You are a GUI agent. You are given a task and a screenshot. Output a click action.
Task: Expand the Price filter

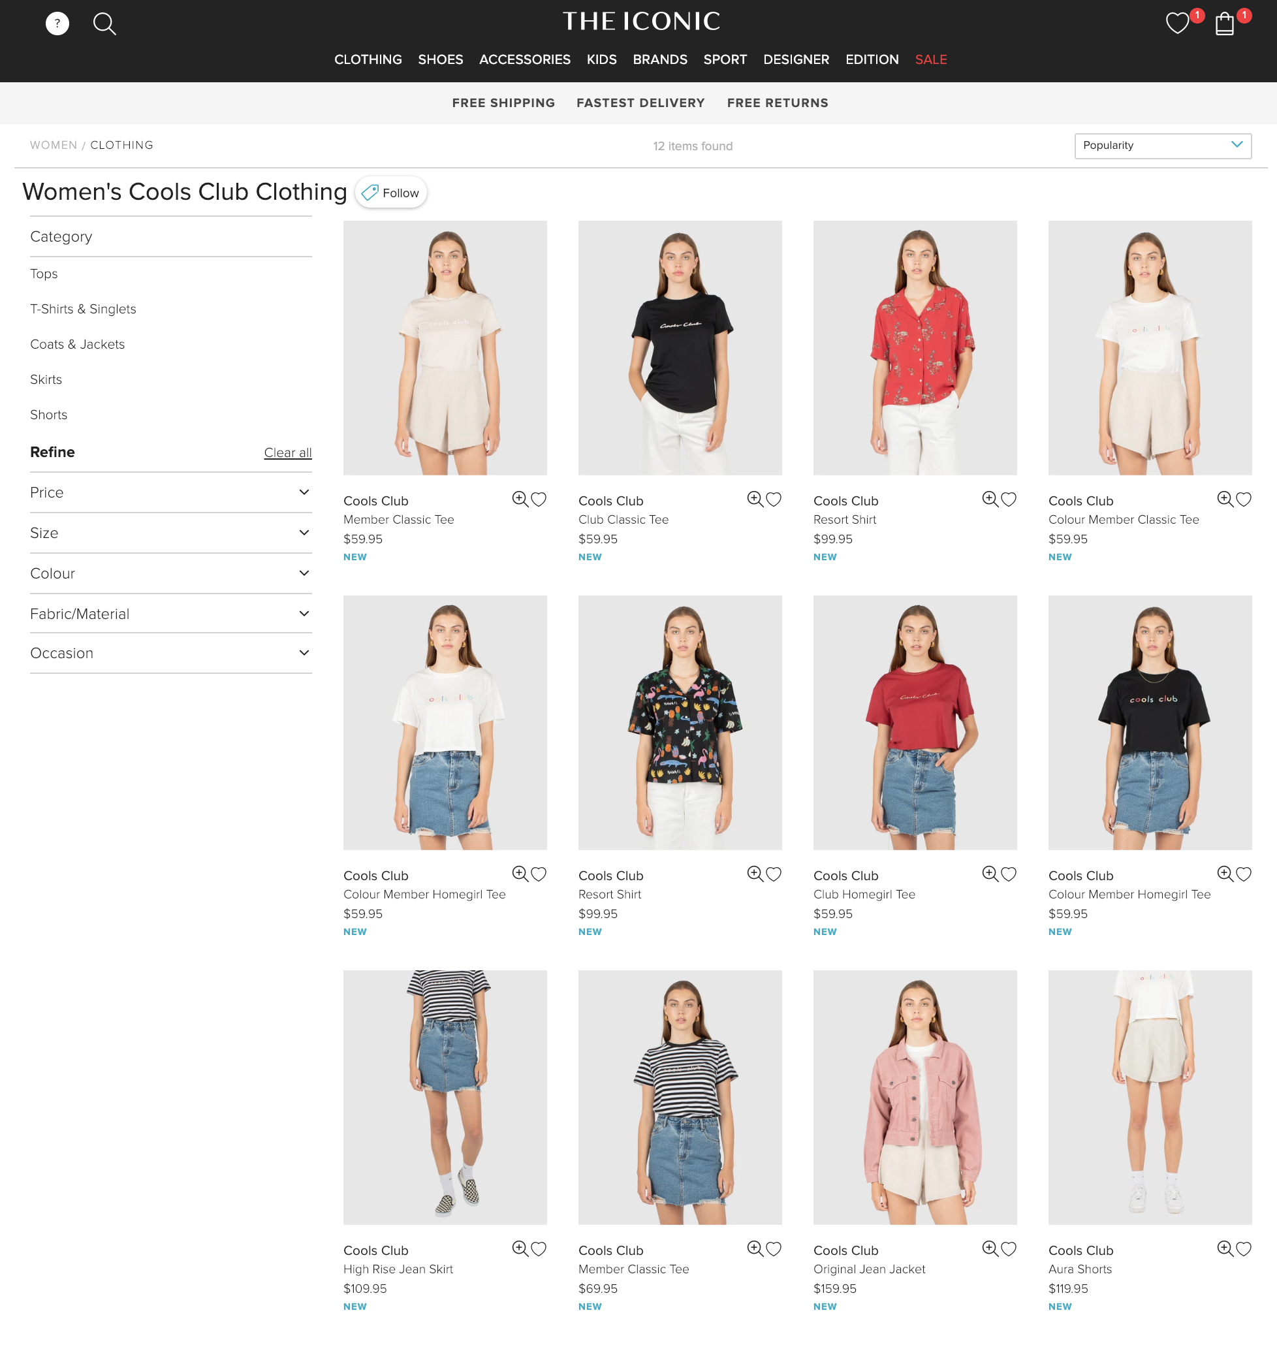coord(171,492)
